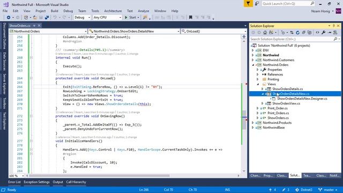The width and height of the screenshot is (343, 193).
Task: Click the Collapse All icon in Solution Explorer
Action: coord(303,33)
